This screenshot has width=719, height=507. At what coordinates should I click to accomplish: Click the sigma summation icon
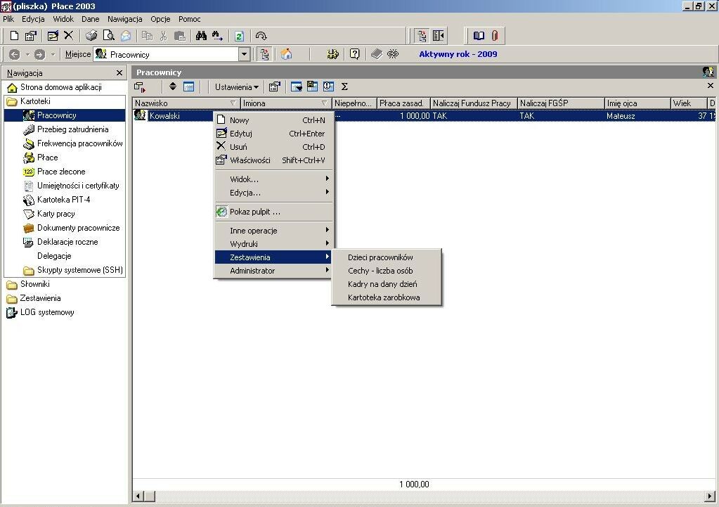click(x=344, y=86)
